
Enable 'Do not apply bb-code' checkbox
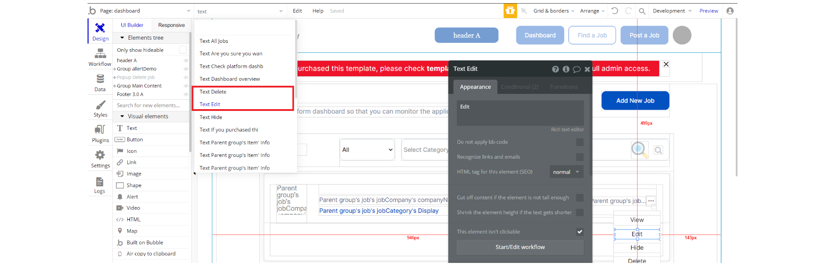580,142
